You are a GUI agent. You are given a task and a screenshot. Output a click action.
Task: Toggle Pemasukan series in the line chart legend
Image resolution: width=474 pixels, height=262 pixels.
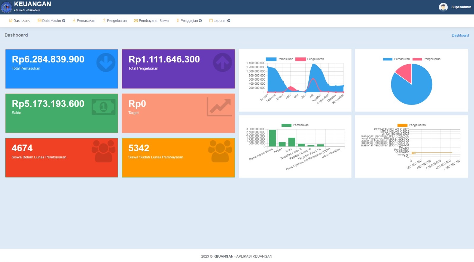(279, 59)
